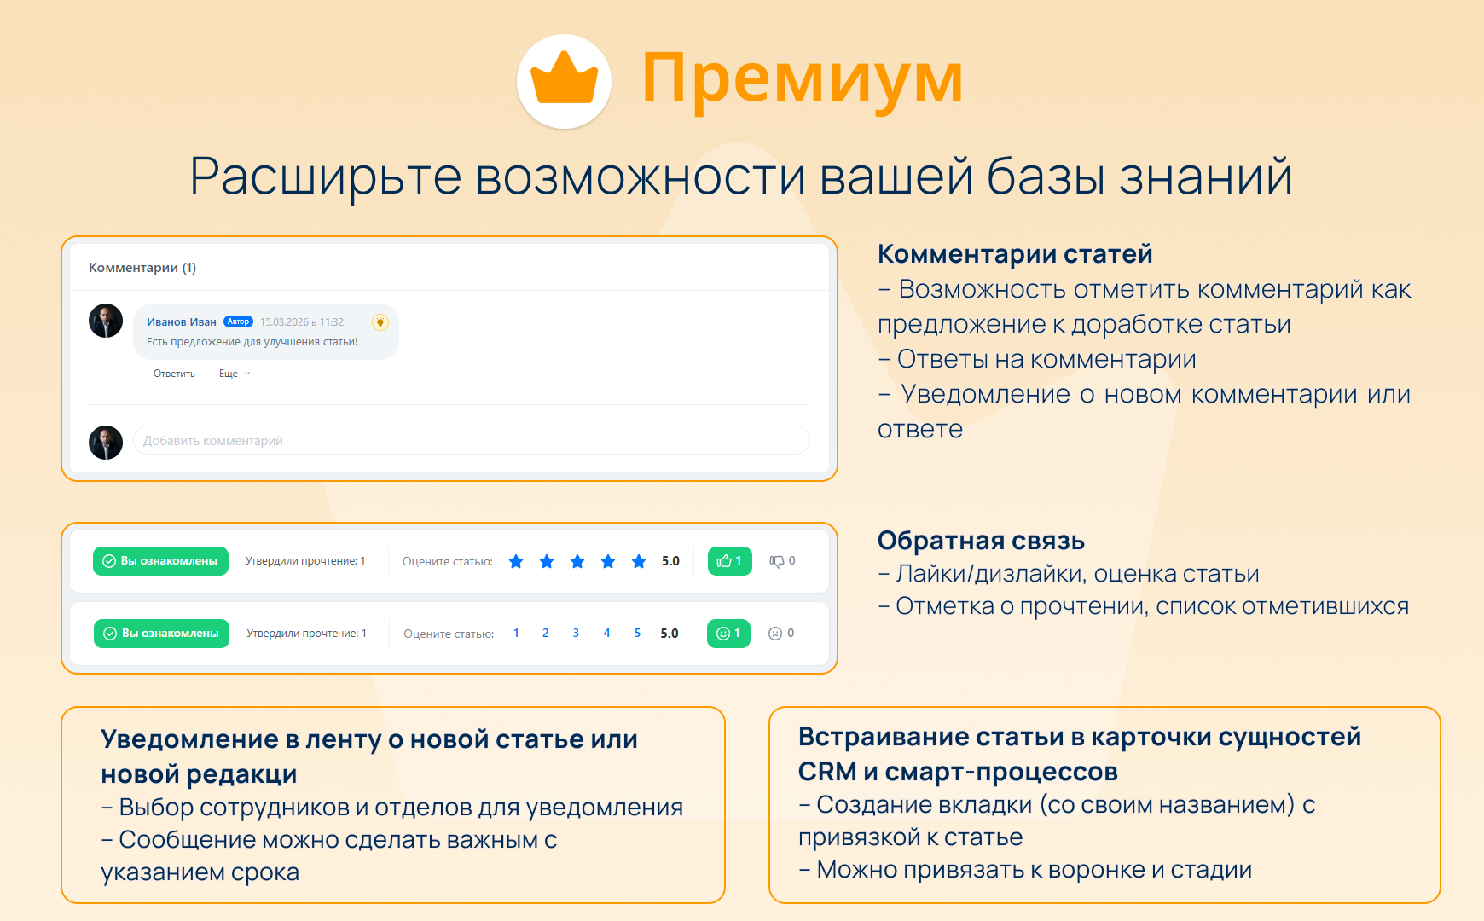Image resolution: width=1484 pixels, height=921 pixels.
Task: Rate the article one star
Action: (x=516, y=561)
